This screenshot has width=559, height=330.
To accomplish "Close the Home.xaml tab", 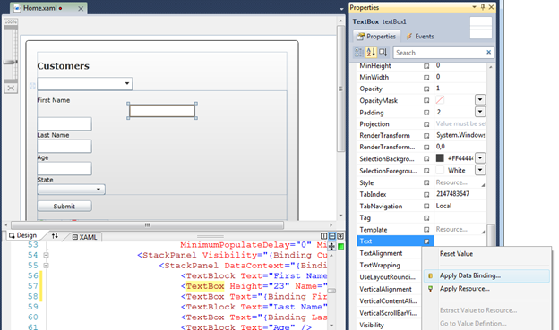I will click(81, 9).
